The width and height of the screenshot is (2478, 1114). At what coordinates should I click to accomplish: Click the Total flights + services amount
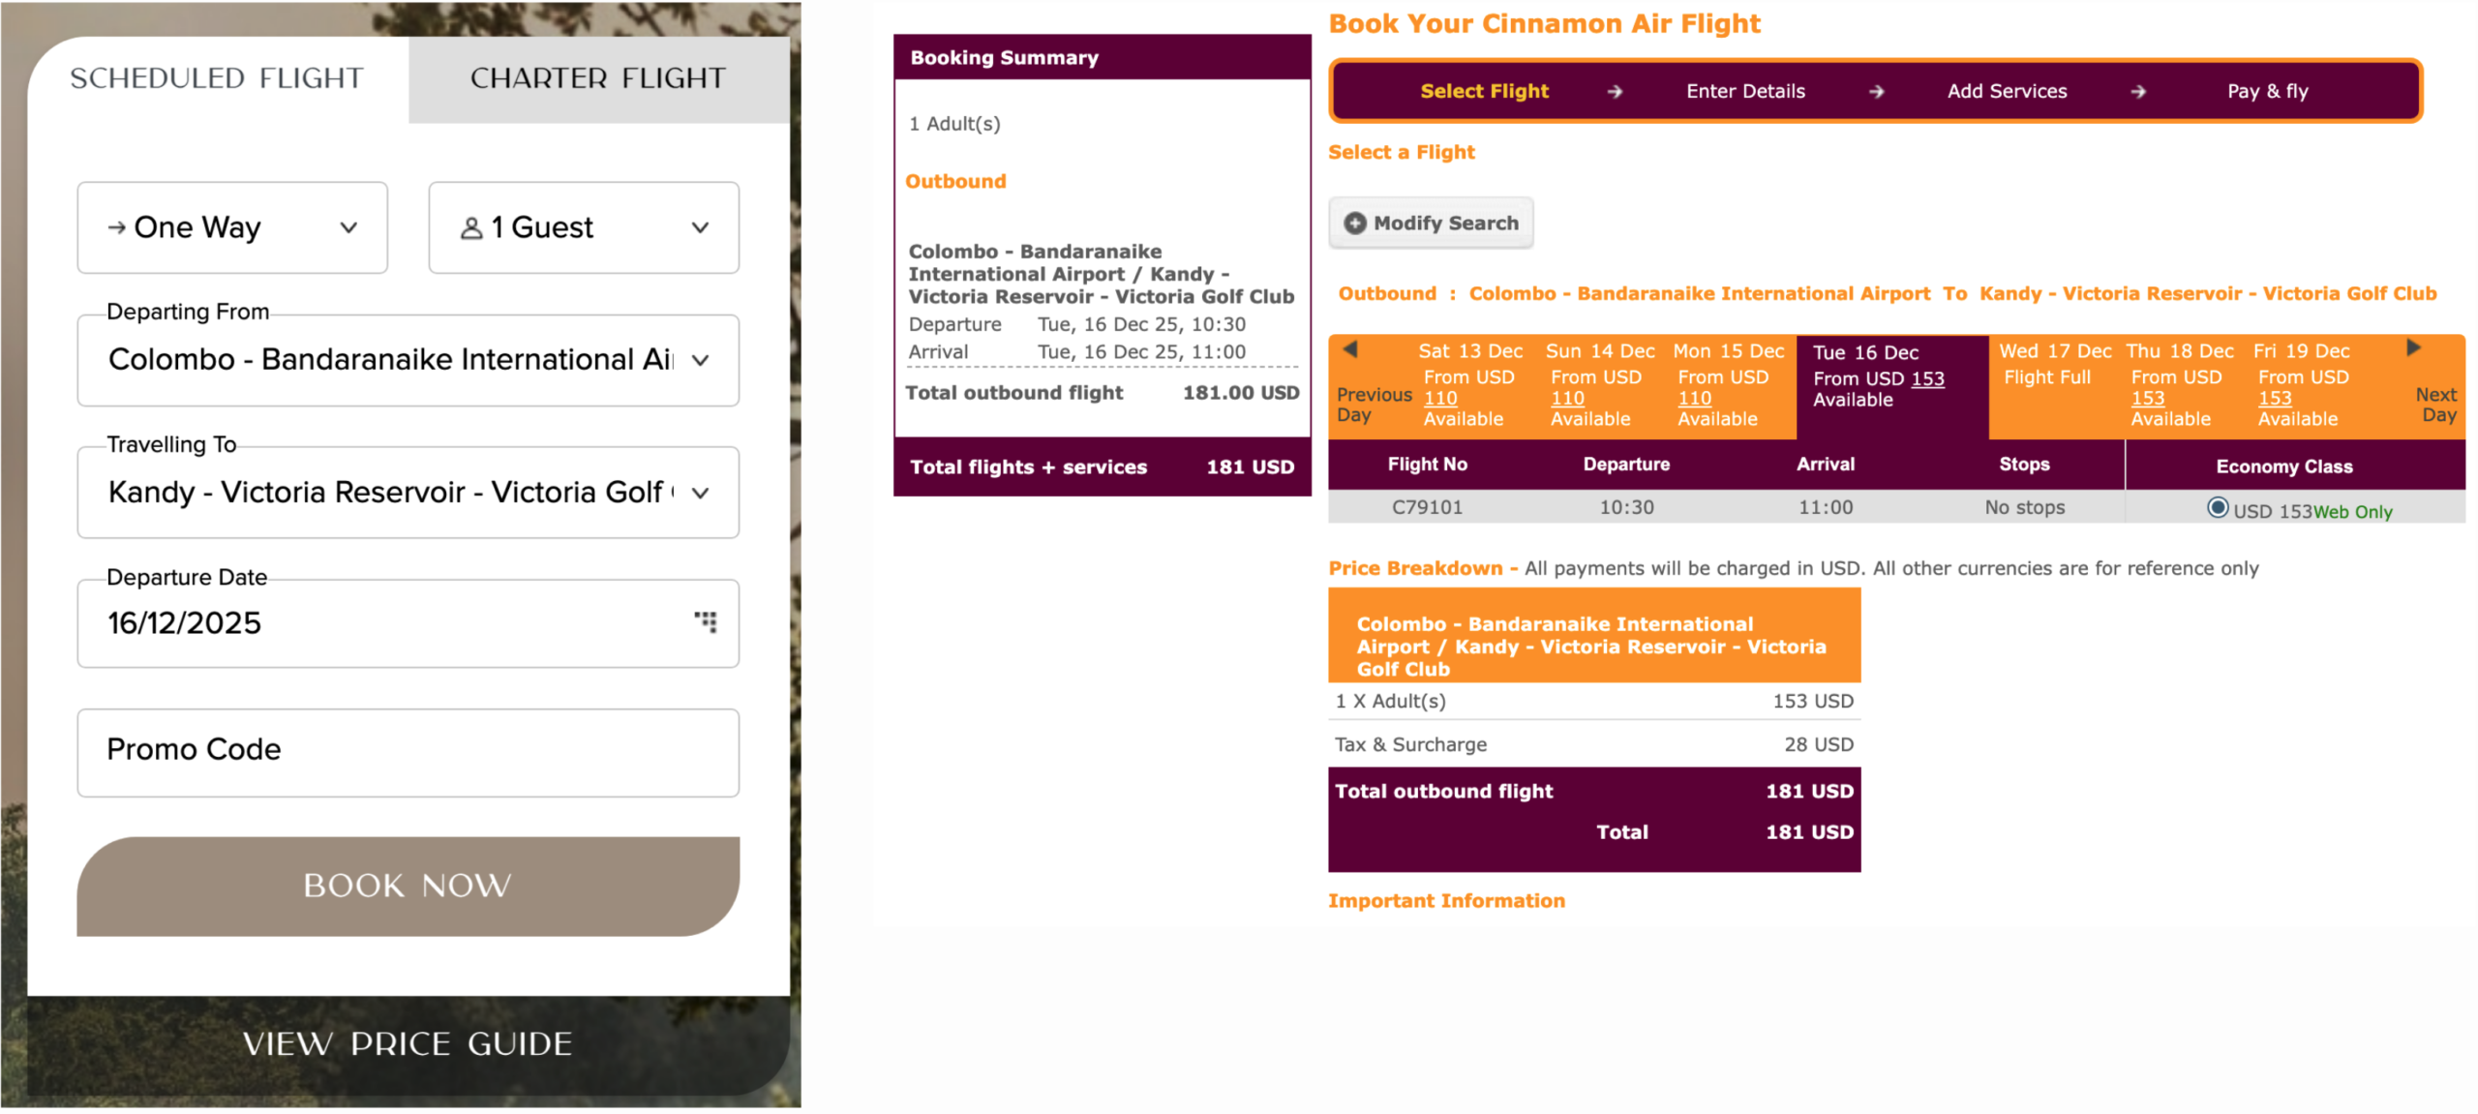(1250, 467)
